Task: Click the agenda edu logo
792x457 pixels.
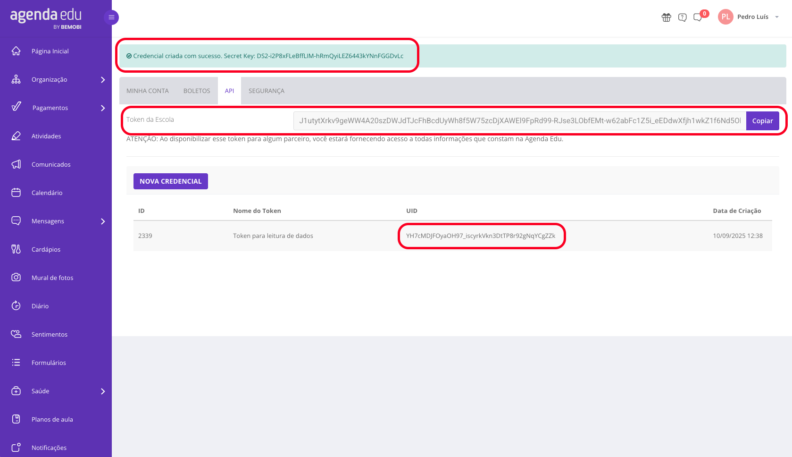Action: [x=46, y=19]
